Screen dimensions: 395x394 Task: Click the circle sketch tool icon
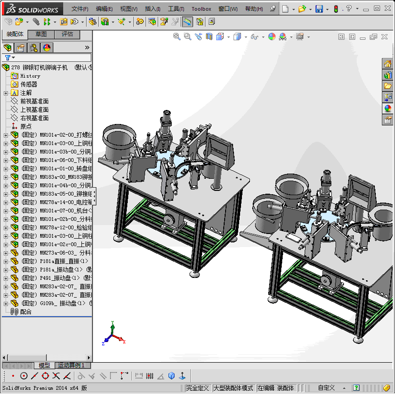(23, 376)
